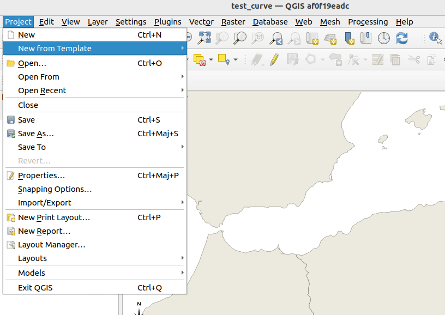
Task: Click Exit QGIS
Action: [35, 288]
